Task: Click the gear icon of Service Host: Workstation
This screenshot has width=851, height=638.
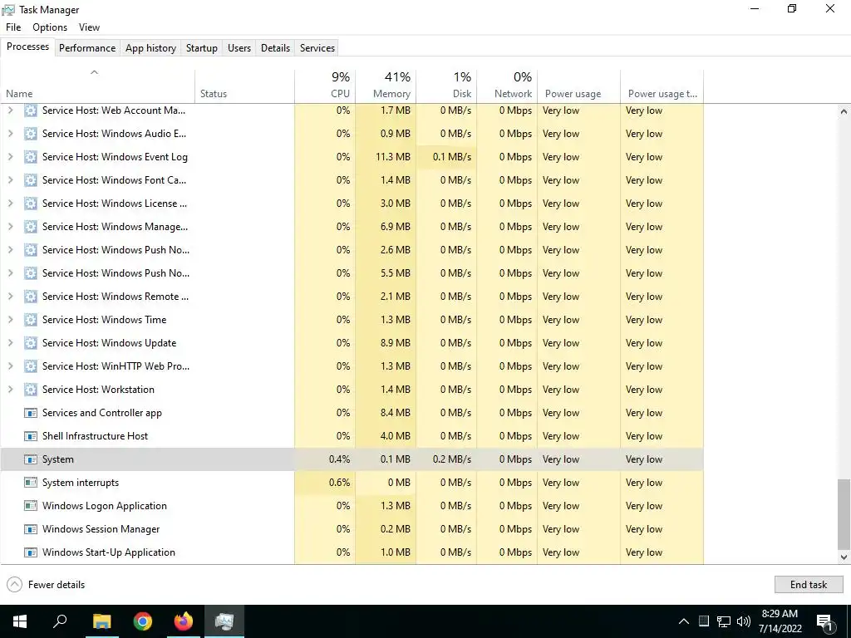Action: (x=31, y=390)
